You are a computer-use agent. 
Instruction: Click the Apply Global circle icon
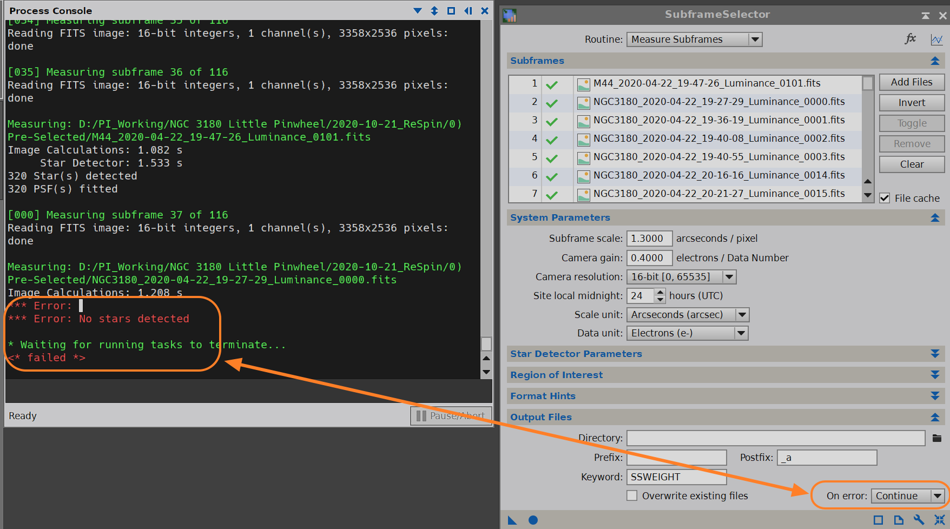coord(533,520)
